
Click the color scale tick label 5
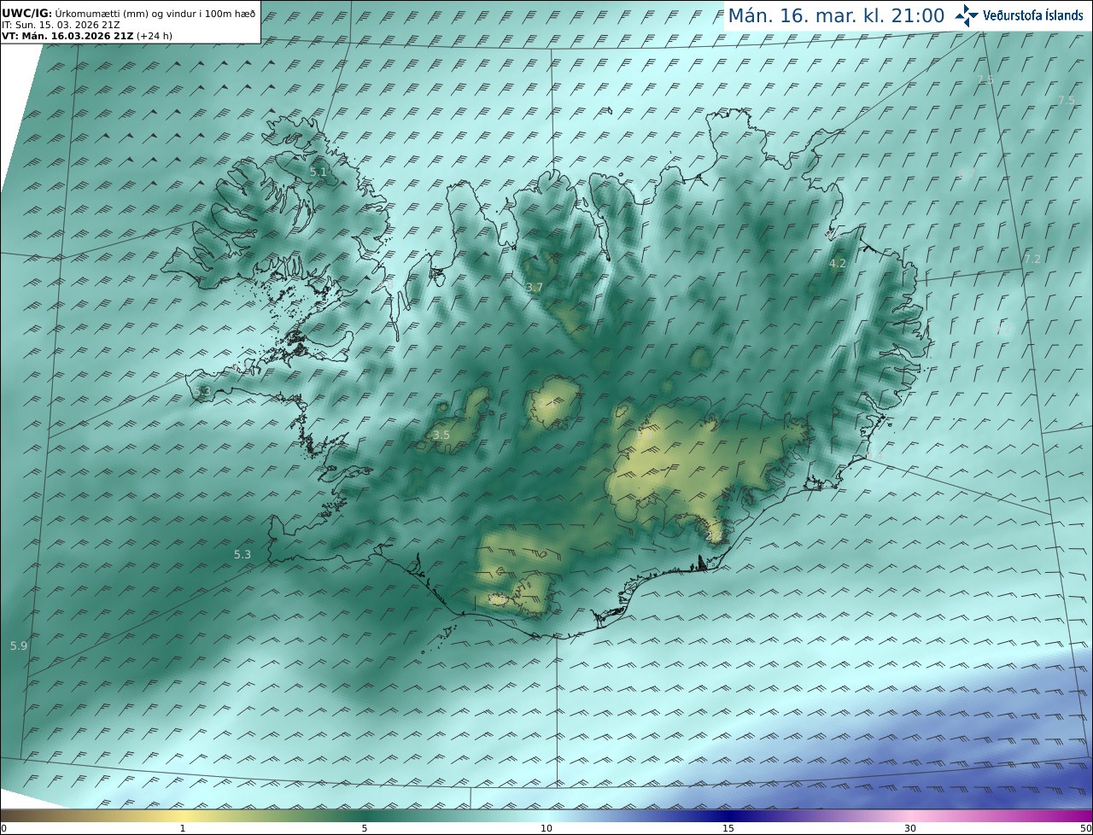pos(365,828)
